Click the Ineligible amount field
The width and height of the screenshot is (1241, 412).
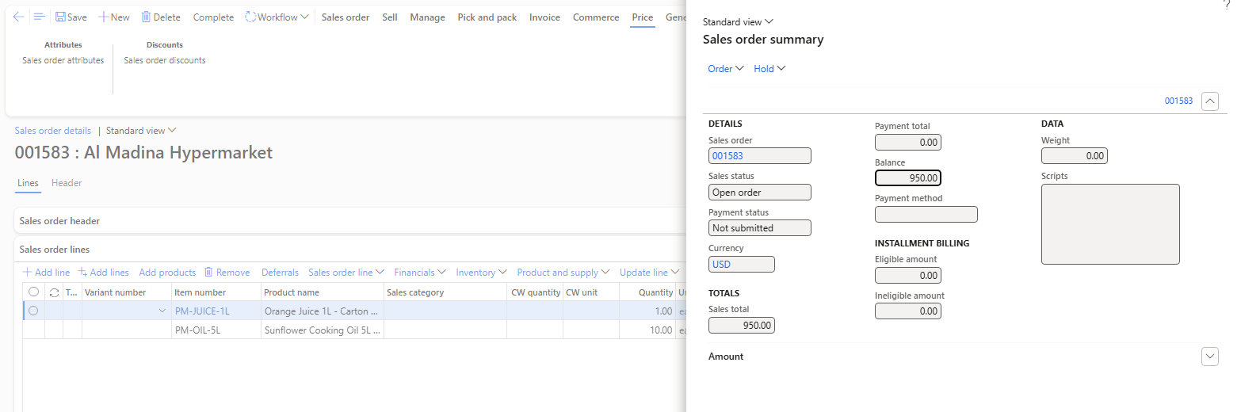908,311
